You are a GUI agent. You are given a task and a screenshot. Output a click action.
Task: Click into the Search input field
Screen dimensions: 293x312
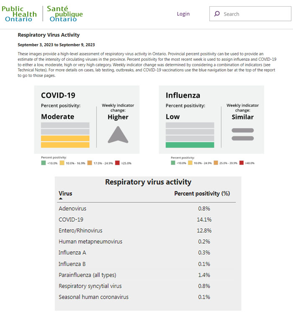(x=253, y=14)
